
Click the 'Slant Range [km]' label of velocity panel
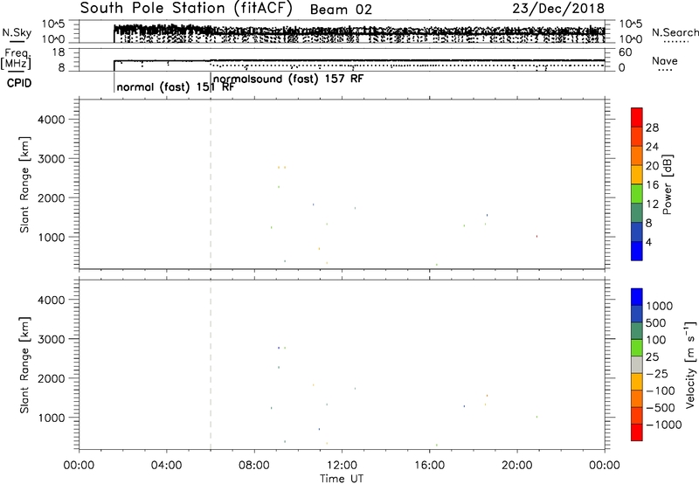tap(24, 365)
